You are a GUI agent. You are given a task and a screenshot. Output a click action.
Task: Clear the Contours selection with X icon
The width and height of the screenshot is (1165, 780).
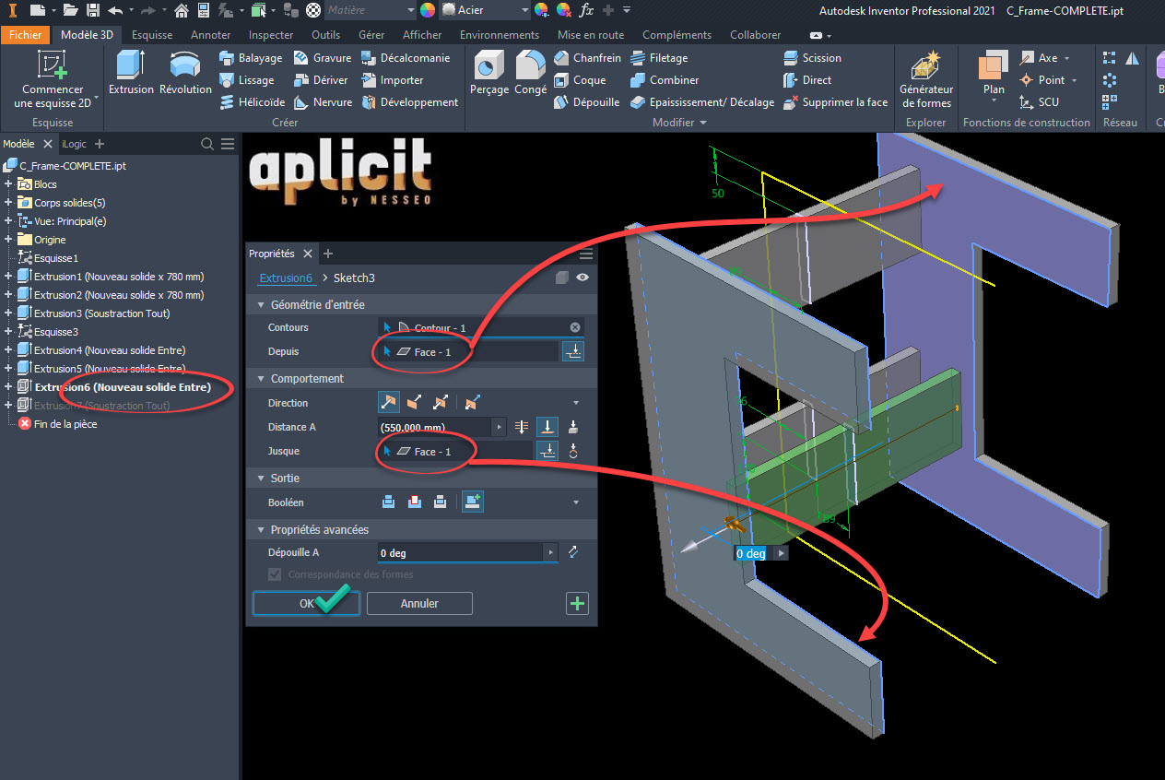pos(575,327)
